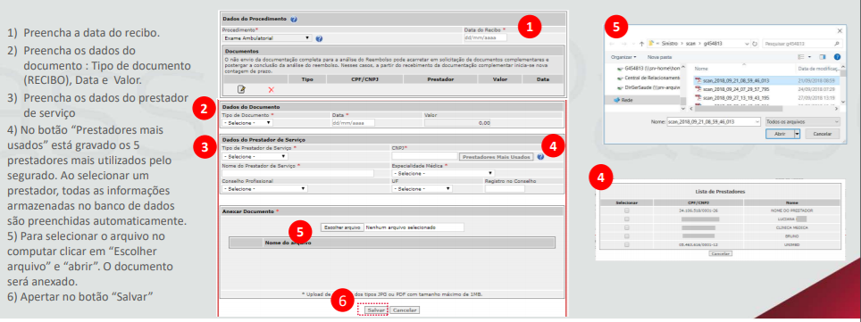This screenshot has width=861, height=322.
Task: Open the Todos os arquivos file type dropdown
Action: click(x=803, y=122)
